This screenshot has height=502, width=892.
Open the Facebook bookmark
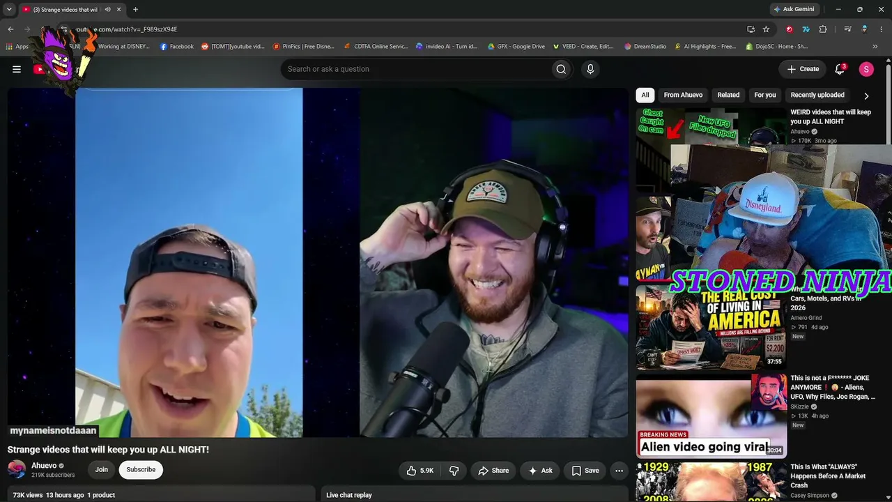click(x=176, y=47)
